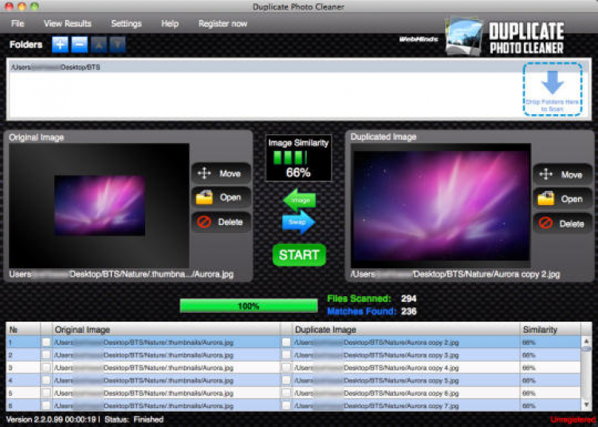
Task: Click the Files Scanned 294 value
Action: pos(408,299)
